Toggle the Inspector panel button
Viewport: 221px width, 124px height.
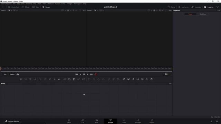tap(209, 7)
